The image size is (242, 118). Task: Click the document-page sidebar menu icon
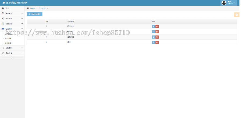(3, 48)
